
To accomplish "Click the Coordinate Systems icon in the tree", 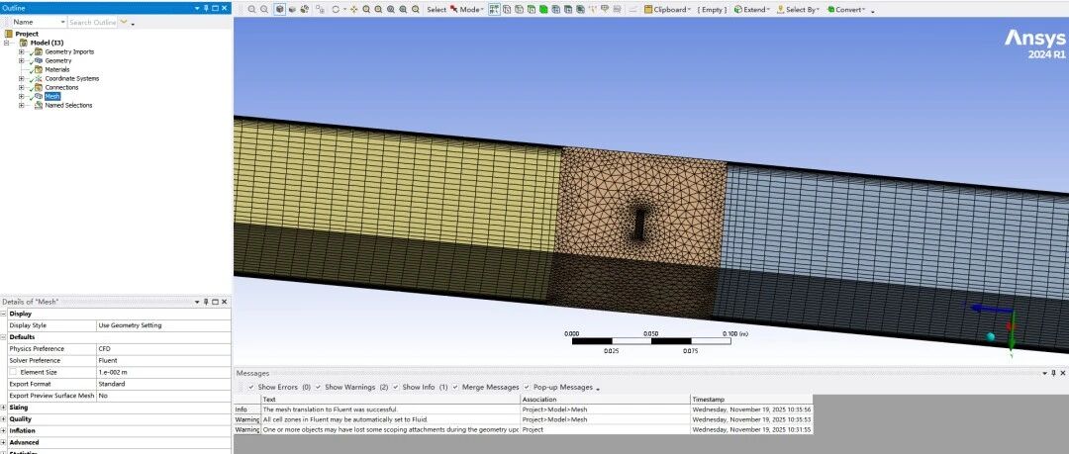I will click(38, 78).
